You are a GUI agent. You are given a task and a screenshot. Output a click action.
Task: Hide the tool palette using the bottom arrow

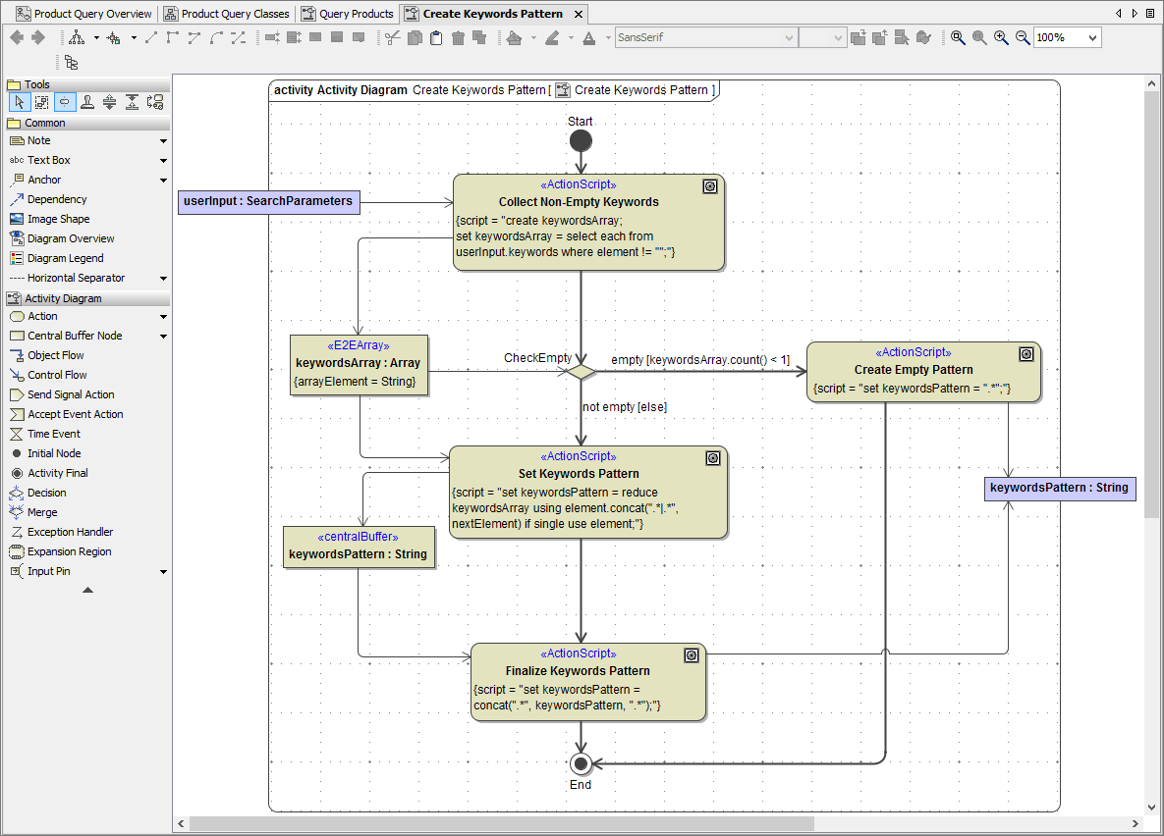pyautogui.click(x=86, y=589)
